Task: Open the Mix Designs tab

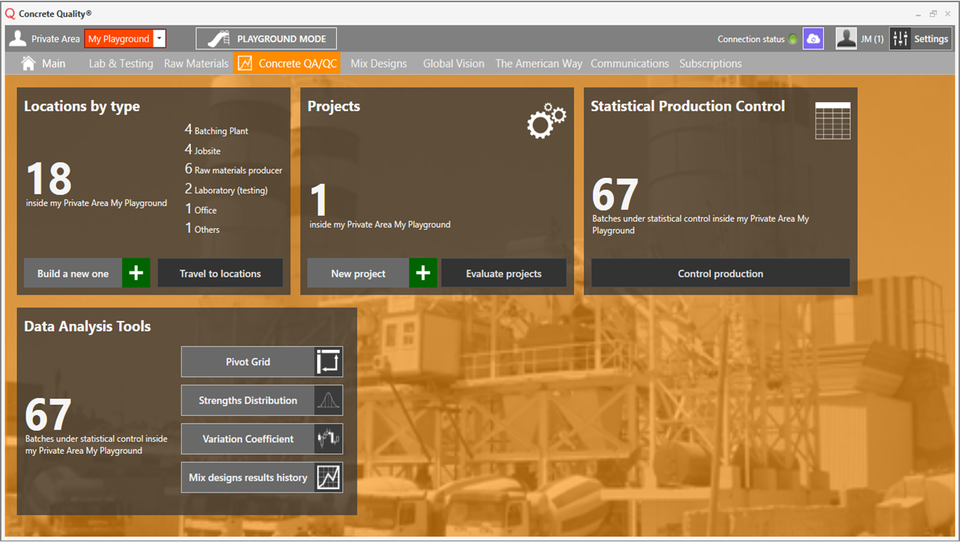Action: click(x=379, y=63)
